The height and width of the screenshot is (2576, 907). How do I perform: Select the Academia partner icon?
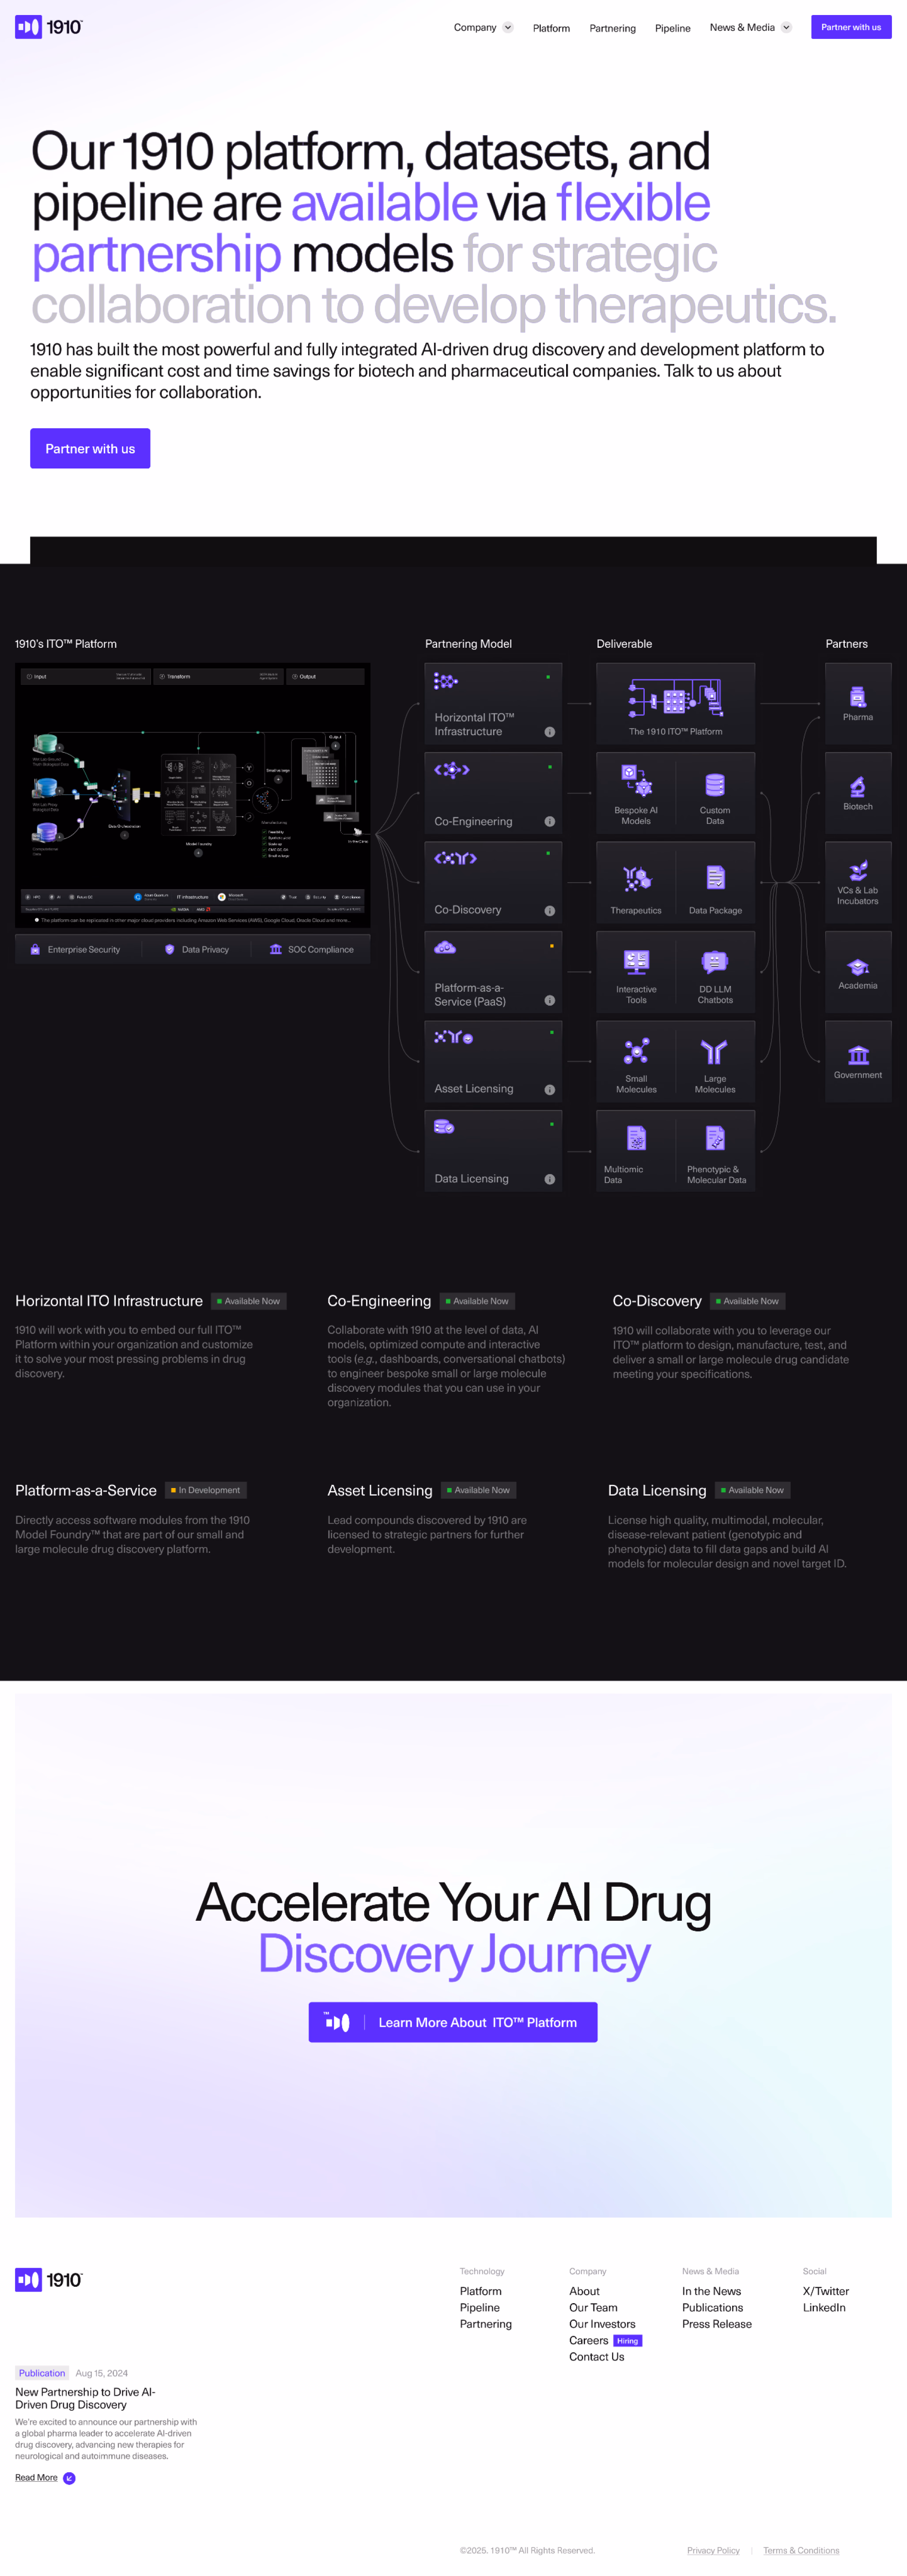pyautogui.click(x=857, y=967)
